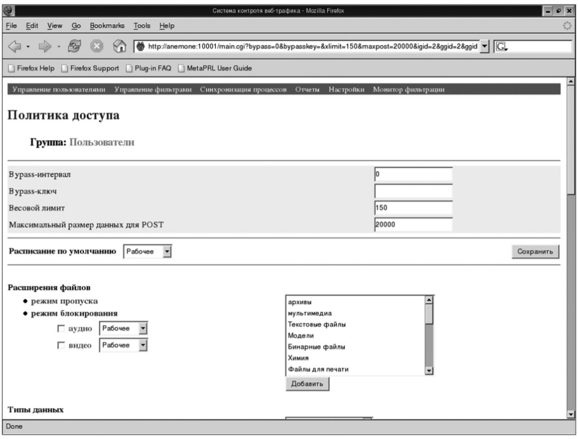
Task: Open Управление фильтрами navigation item
Action: [153, 89]
